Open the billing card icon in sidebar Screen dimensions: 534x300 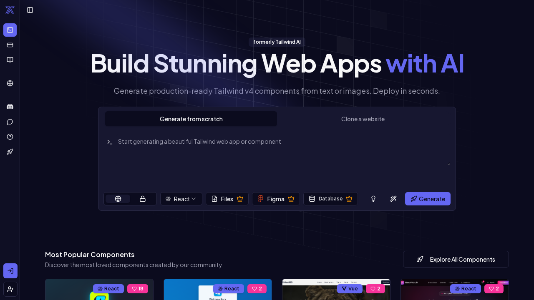click(10, 45)
